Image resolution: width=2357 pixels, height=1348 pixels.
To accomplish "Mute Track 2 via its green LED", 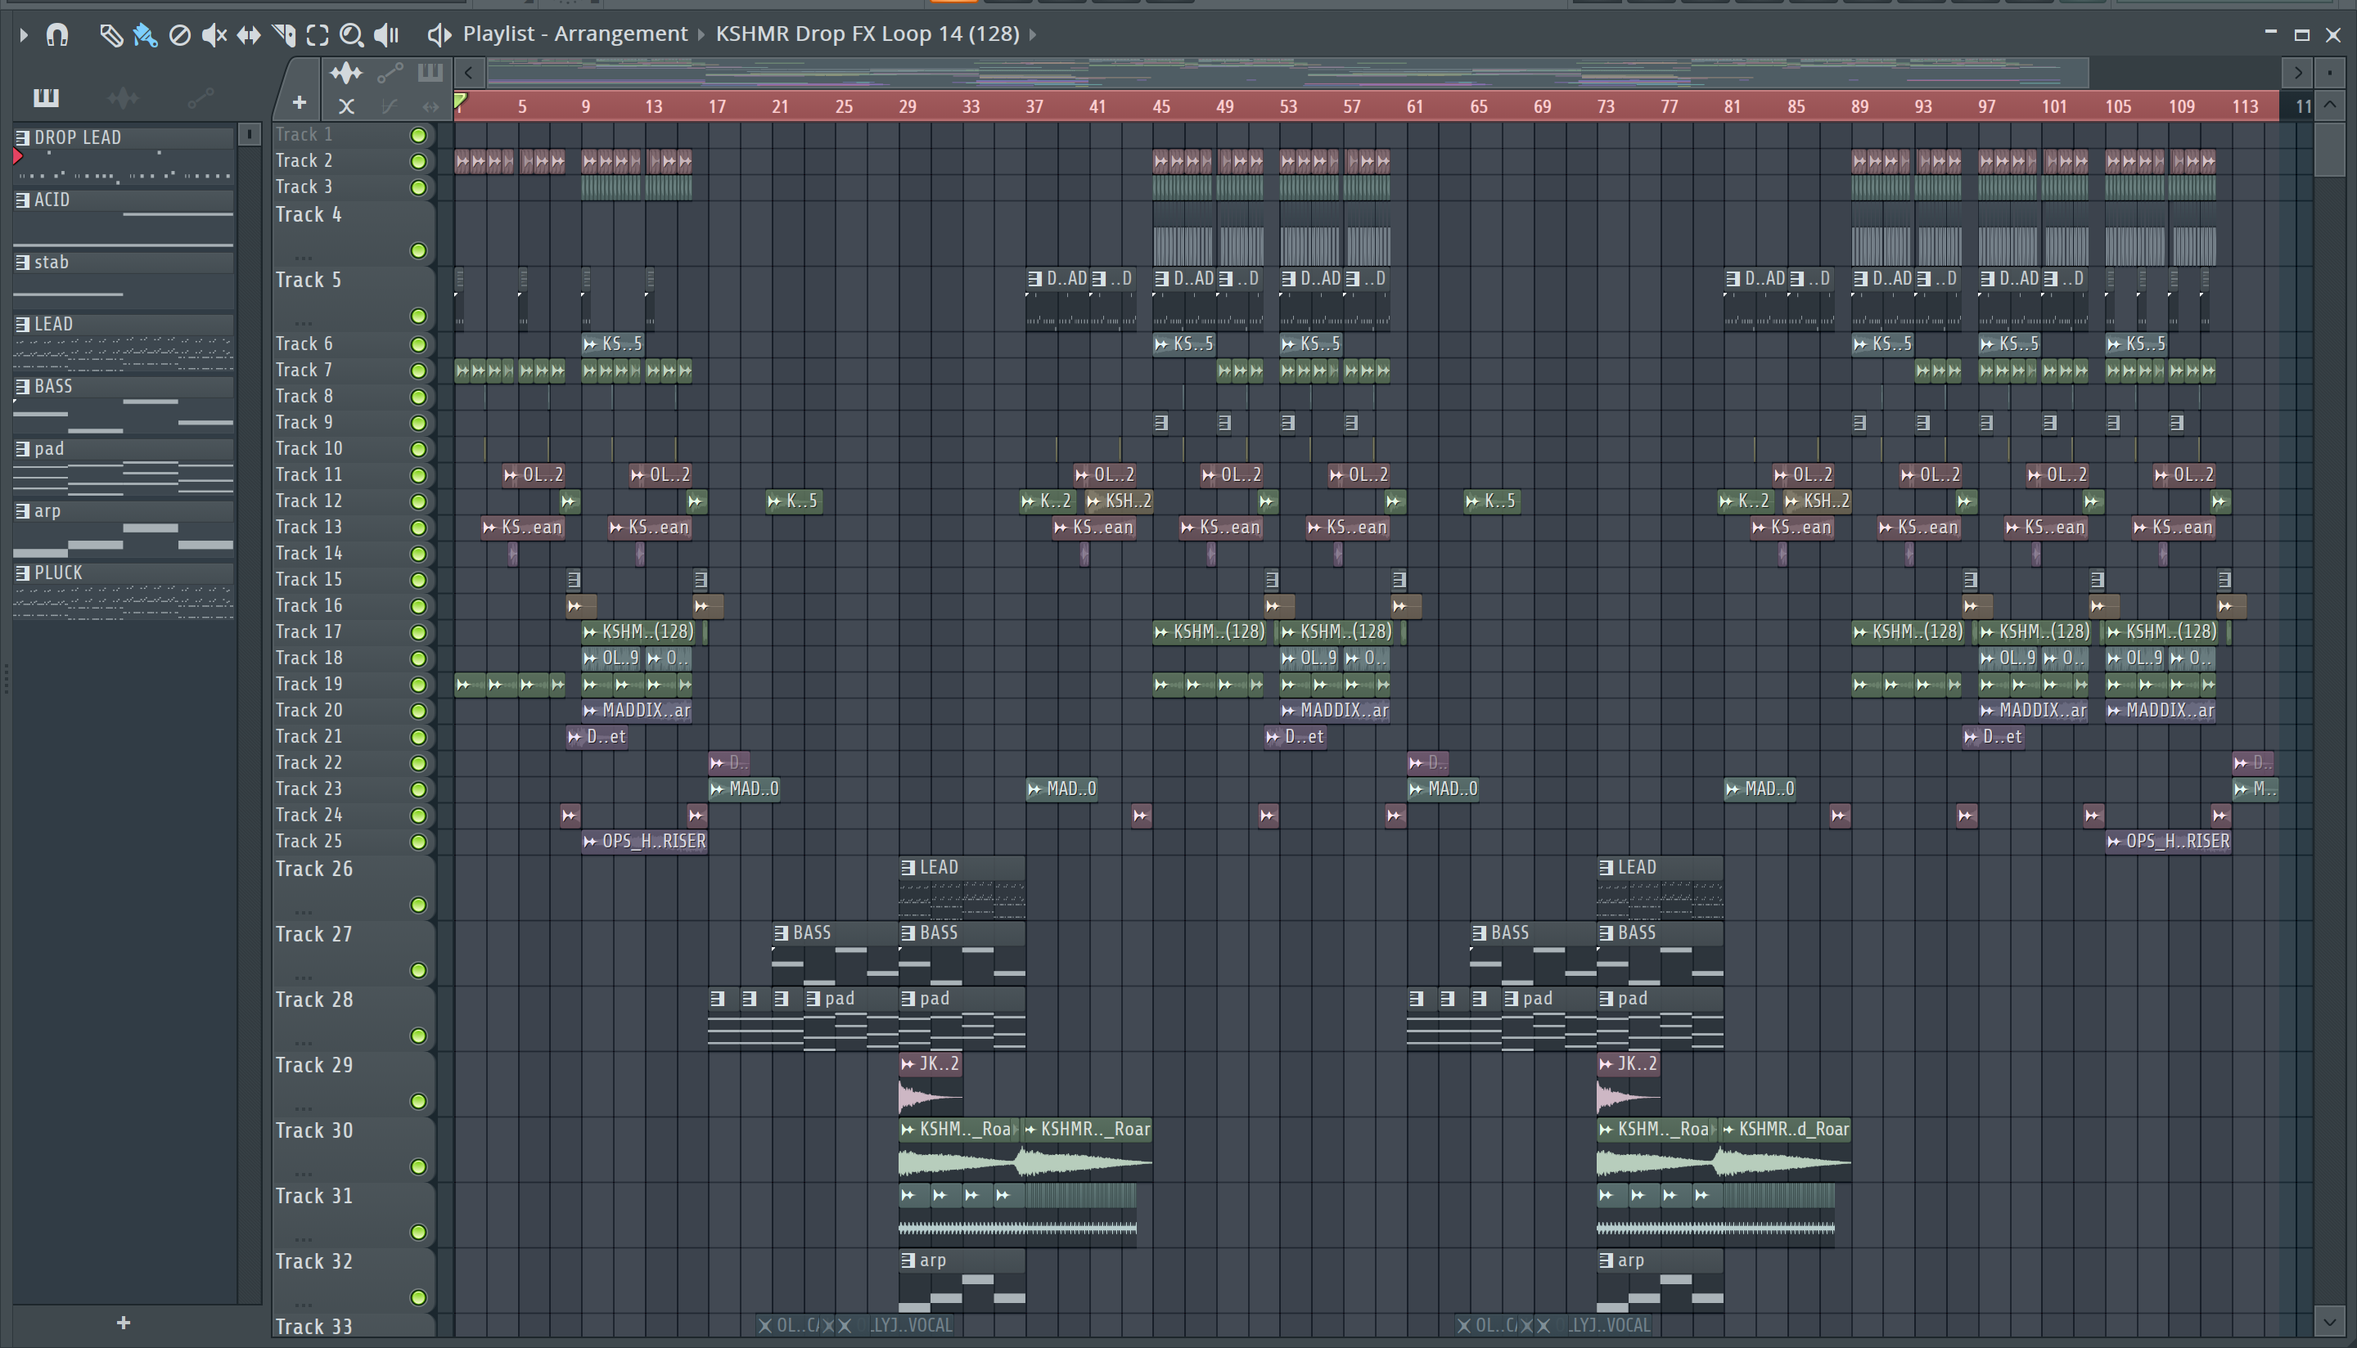I will coord(418,161).
